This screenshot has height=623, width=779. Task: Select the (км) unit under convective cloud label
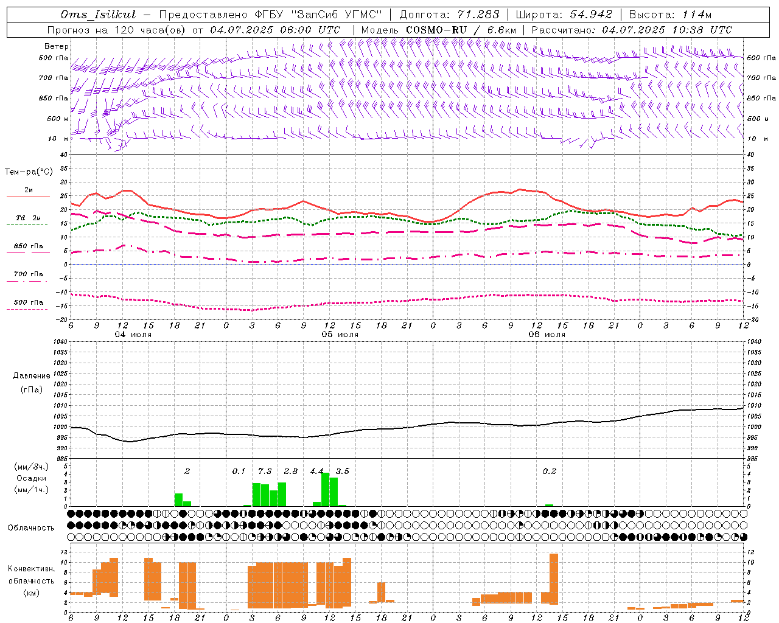click(x=31, y=593)
